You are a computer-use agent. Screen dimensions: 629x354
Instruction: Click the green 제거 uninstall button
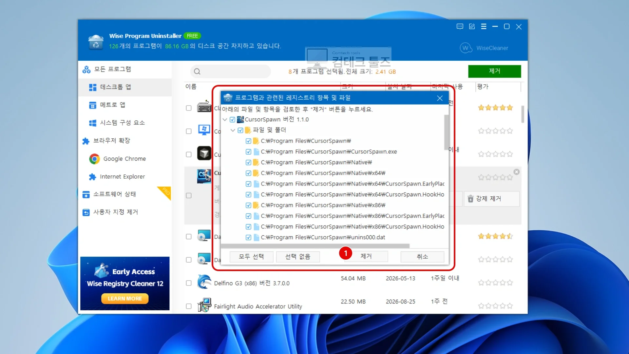[494, 71]
